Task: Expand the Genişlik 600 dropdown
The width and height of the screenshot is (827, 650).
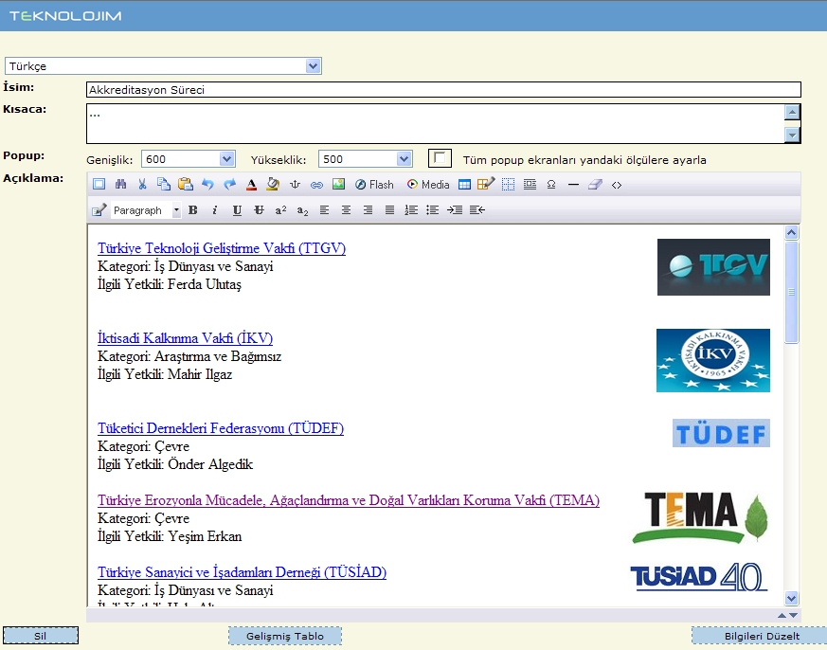Action: click(226, 159)
